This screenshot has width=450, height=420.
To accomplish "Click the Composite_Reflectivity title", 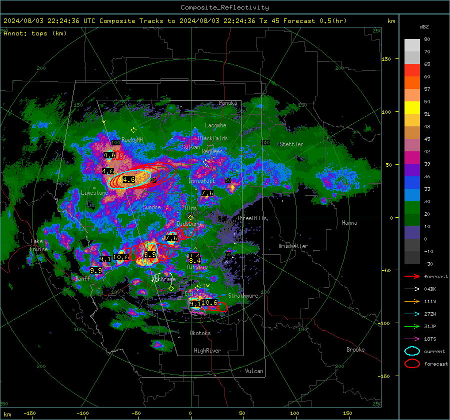I will click(x=224, y=7).
